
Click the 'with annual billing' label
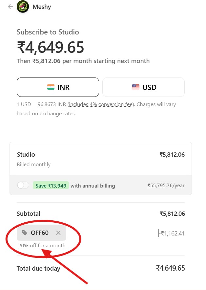click(93, 186)
